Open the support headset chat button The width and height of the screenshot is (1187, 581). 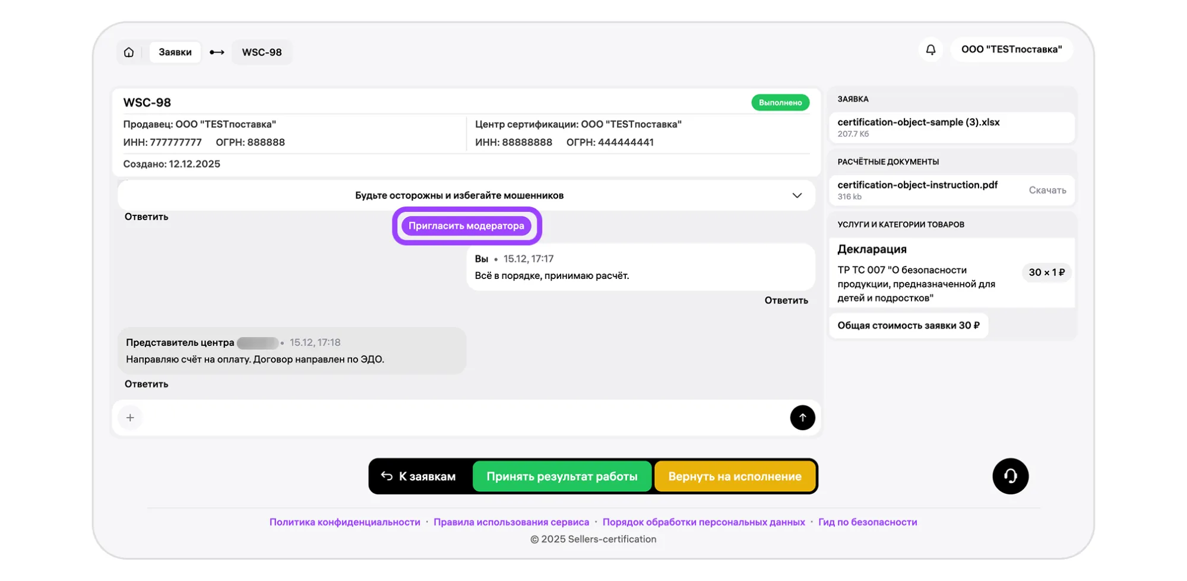click(1009, 476)
